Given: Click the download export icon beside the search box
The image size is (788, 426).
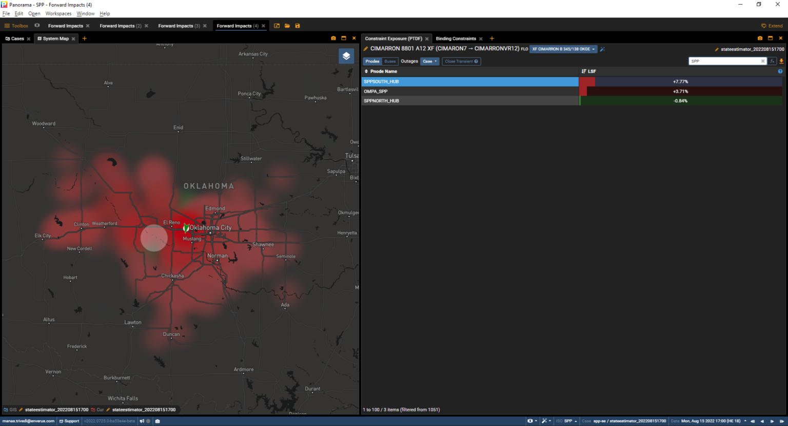Looking at the screenshot, I should coord(781,61).
